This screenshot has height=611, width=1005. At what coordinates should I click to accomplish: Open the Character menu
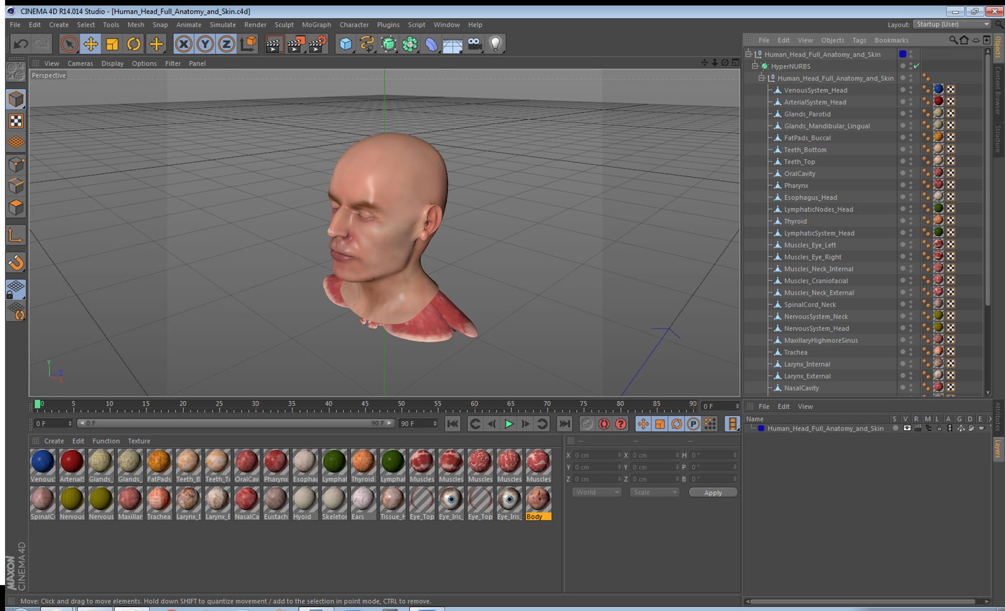[354, 25]
